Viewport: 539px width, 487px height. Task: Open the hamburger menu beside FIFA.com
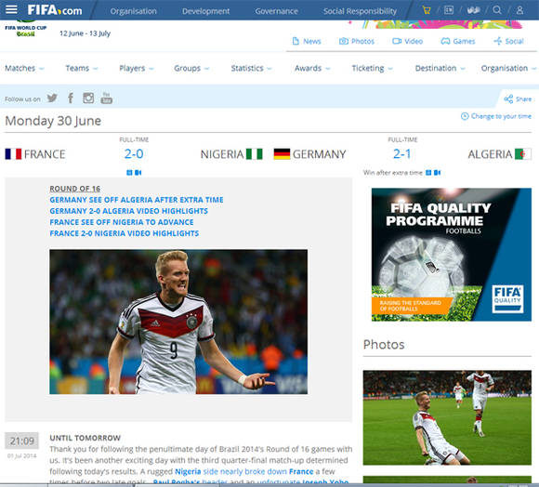point(11,9)
